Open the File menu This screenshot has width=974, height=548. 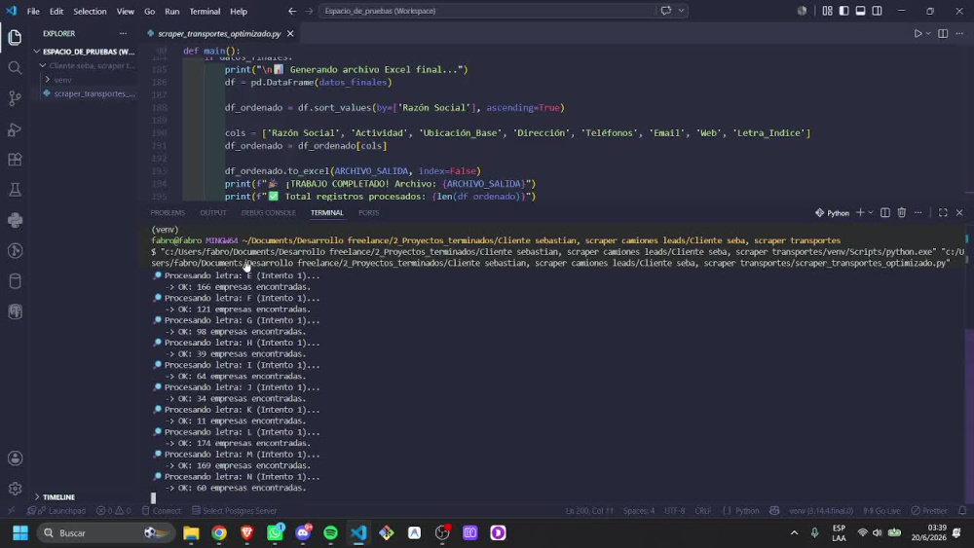click(33, 11)
